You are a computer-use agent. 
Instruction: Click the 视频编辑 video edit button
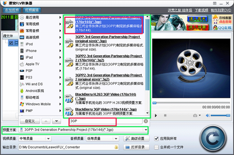pyautogui.click(x=32, y=10)
